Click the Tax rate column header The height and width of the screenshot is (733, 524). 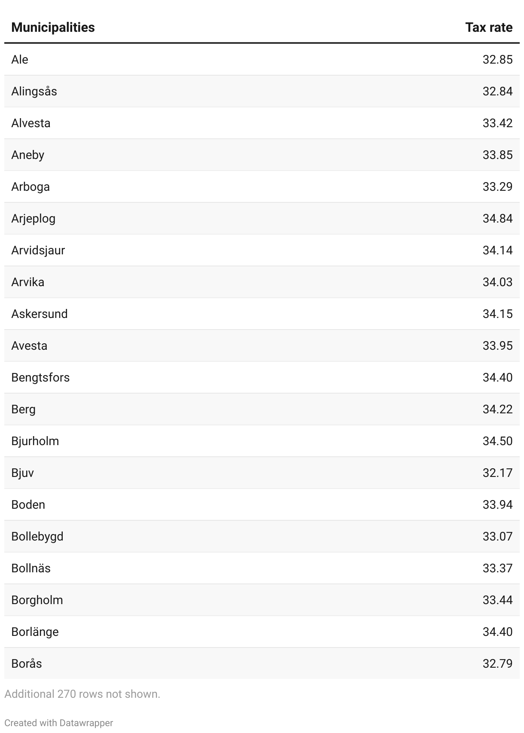488,27
